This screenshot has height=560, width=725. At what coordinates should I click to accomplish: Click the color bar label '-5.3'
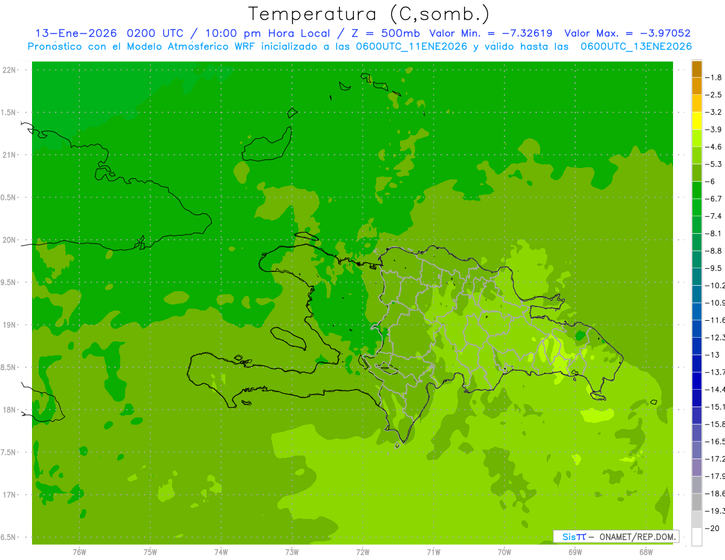[x=714, y=164]
